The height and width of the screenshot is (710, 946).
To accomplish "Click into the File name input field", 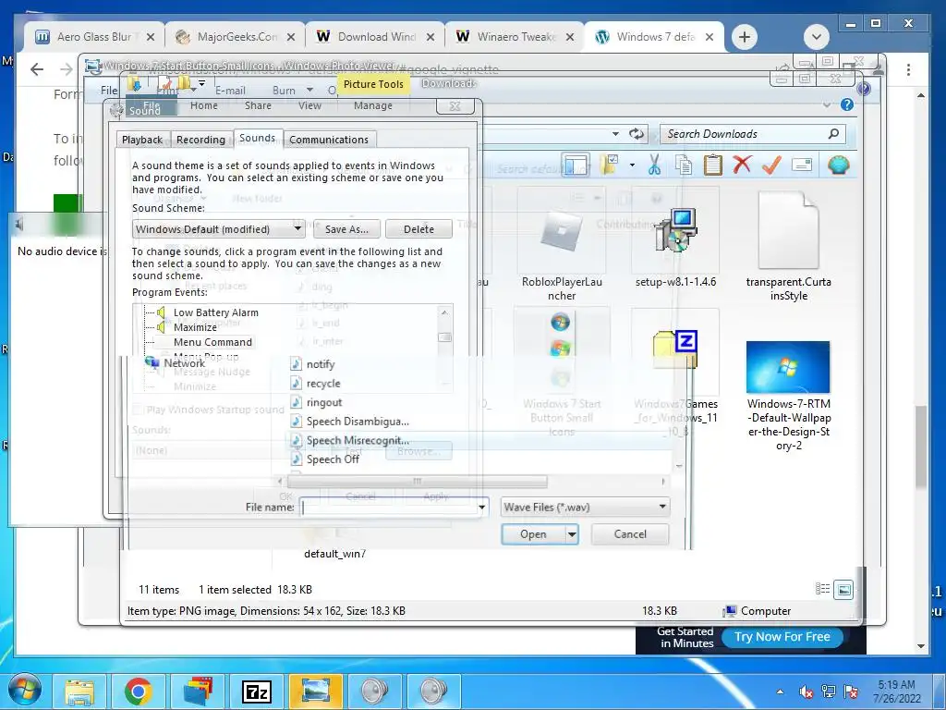I will [389, 508].
